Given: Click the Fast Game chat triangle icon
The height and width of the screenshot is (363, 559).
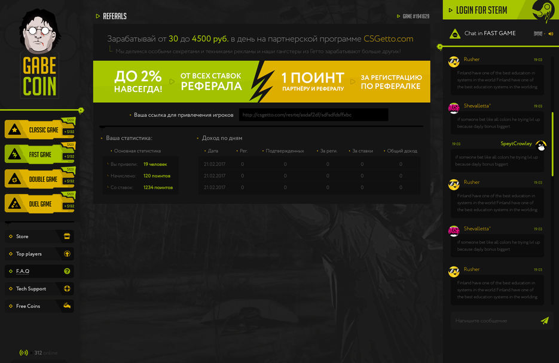Looking at the screenshot, I should [455, 34].
